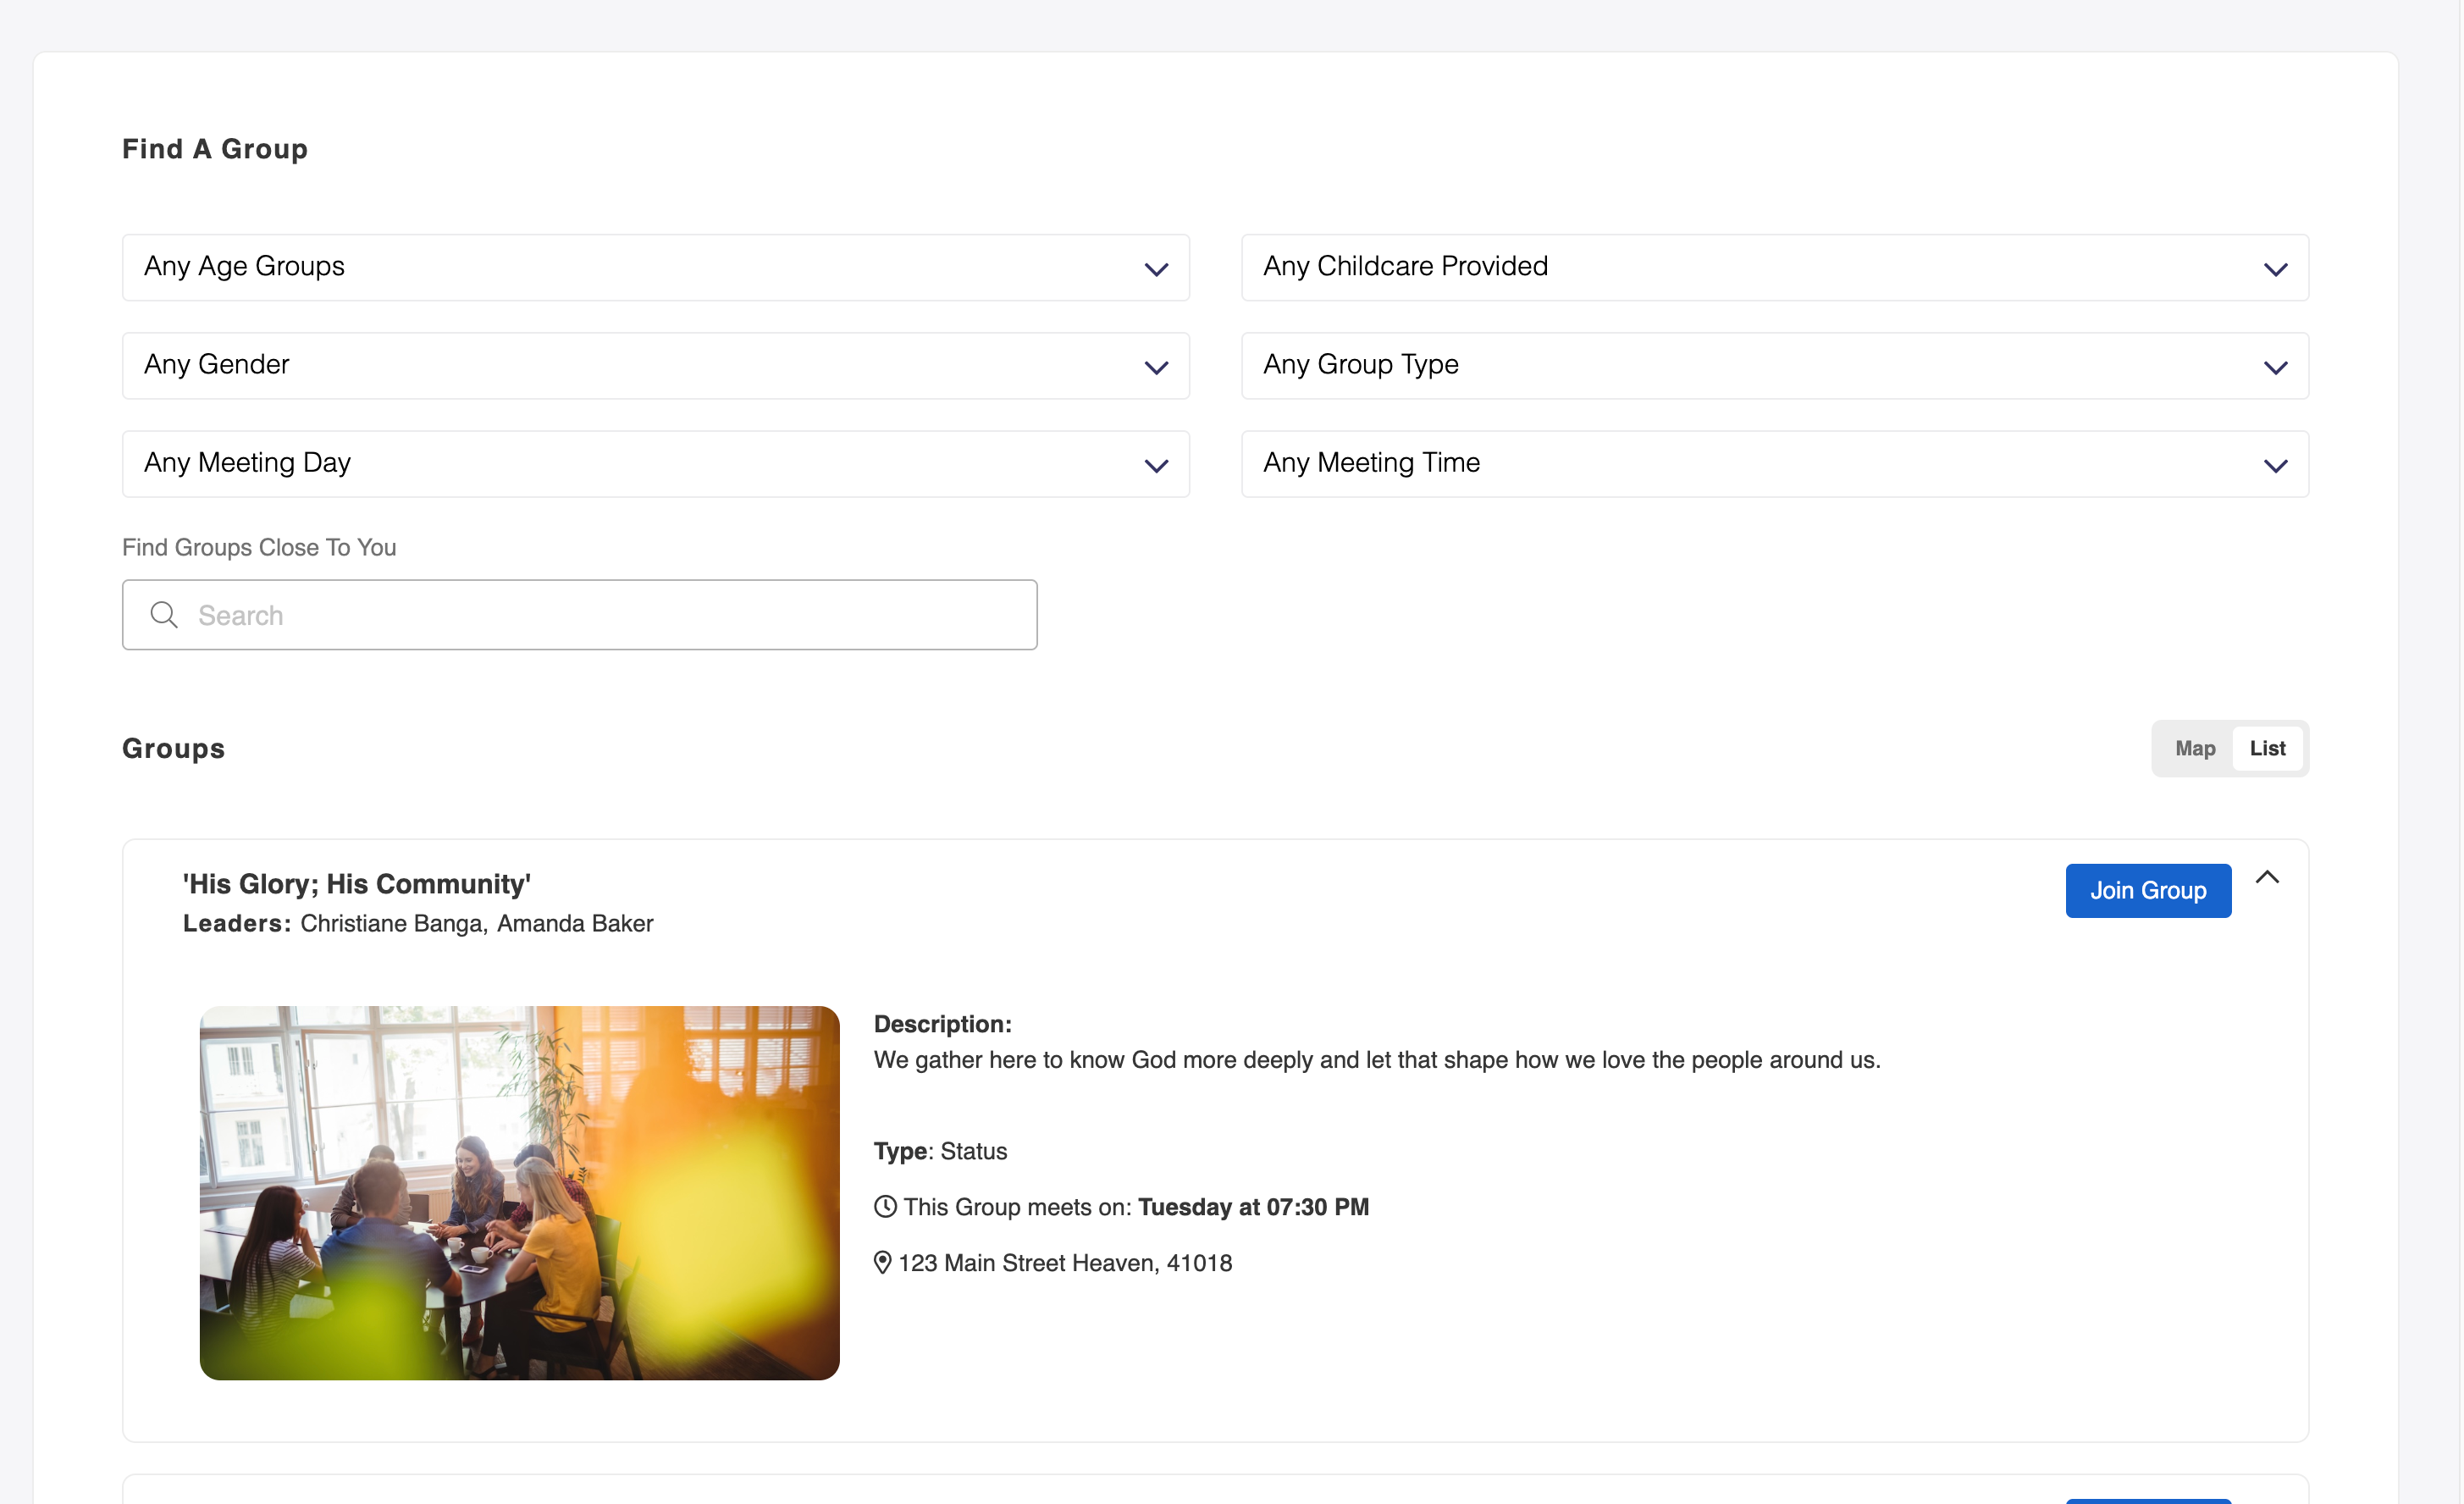Click the search magnifier icon

click(x=164, y=615)
